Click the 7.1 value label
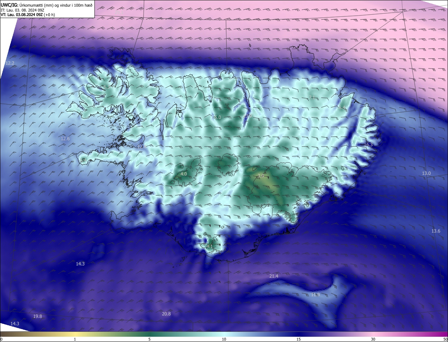448x342 pixels. 312,97
